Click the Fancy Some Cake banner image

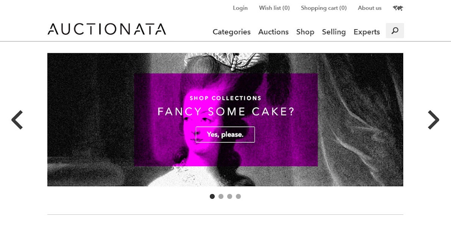tap(225, 120)
